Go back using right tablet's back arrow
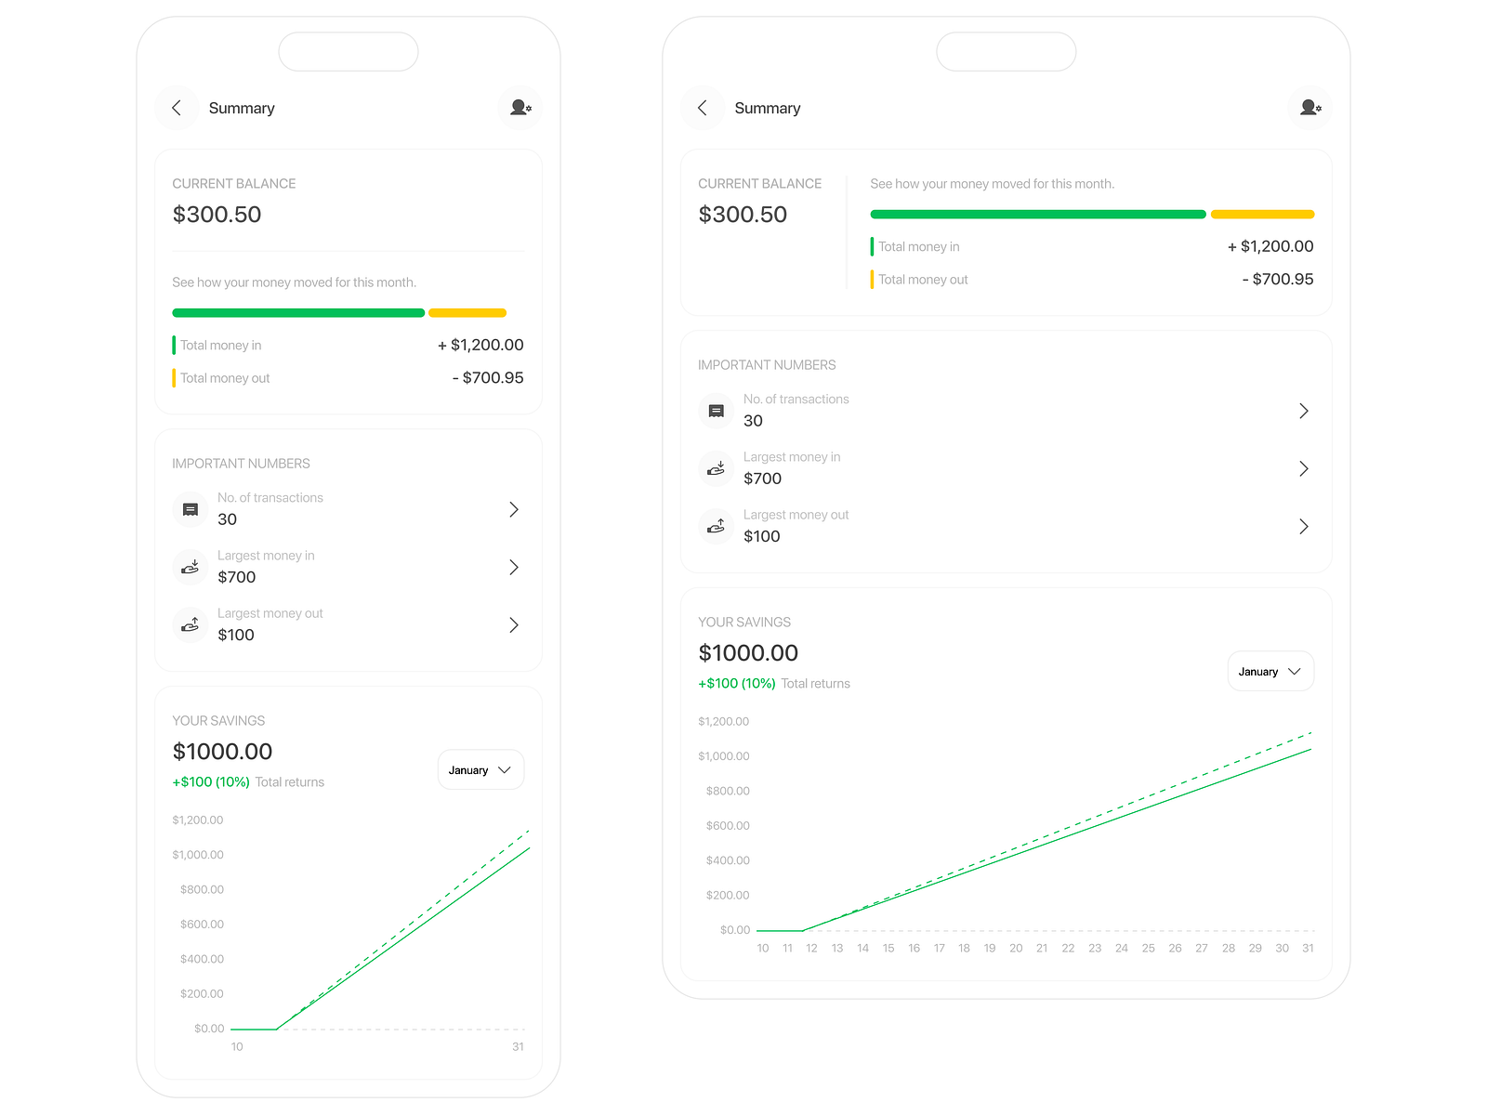Viewport: 1487px width, 1115px height. (703, 108)
